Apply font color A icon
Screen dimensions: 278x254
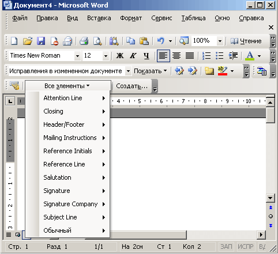point(250,56)
